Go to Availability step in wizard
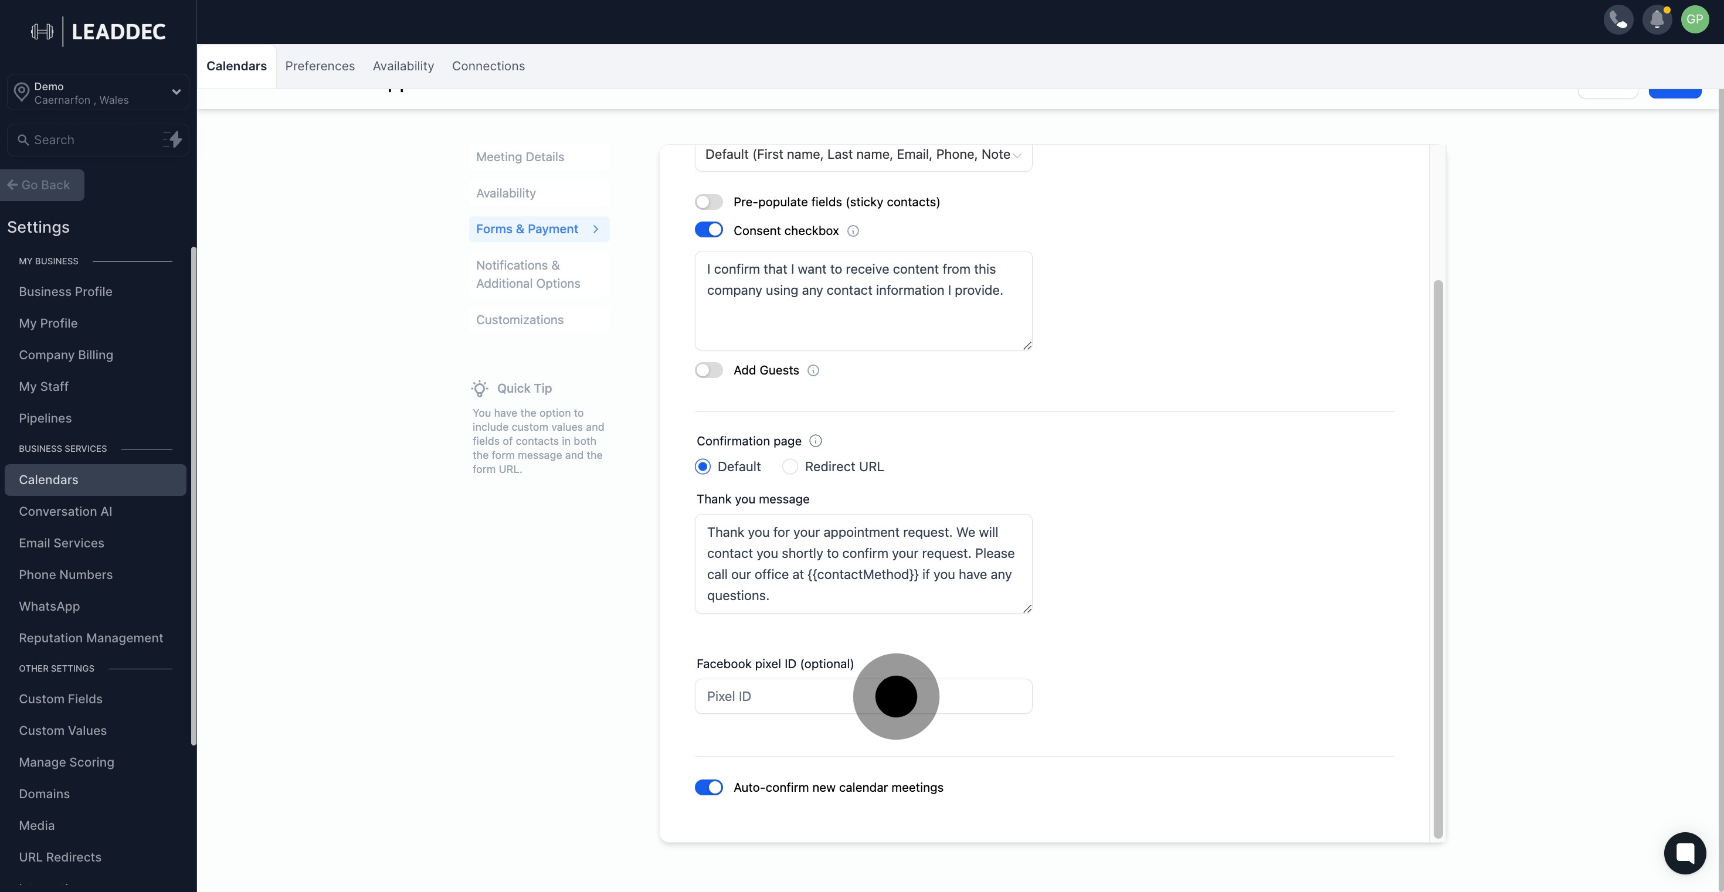Screen dimensions: 1724x892 tap(539, 193)
